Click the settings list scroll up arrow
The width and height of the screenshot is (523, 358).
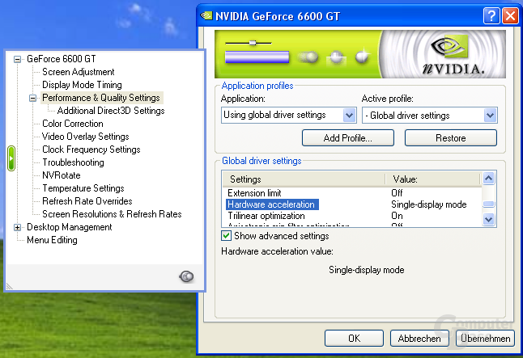click(489, 178)
